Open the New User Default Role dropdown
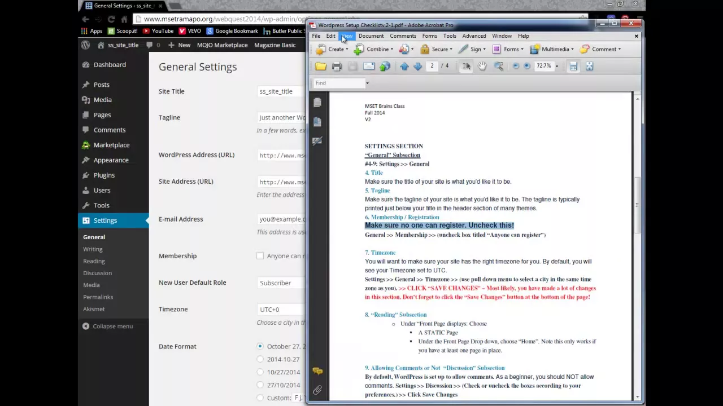The width and height of the screenshot is (723, 406). coord(281,283)
